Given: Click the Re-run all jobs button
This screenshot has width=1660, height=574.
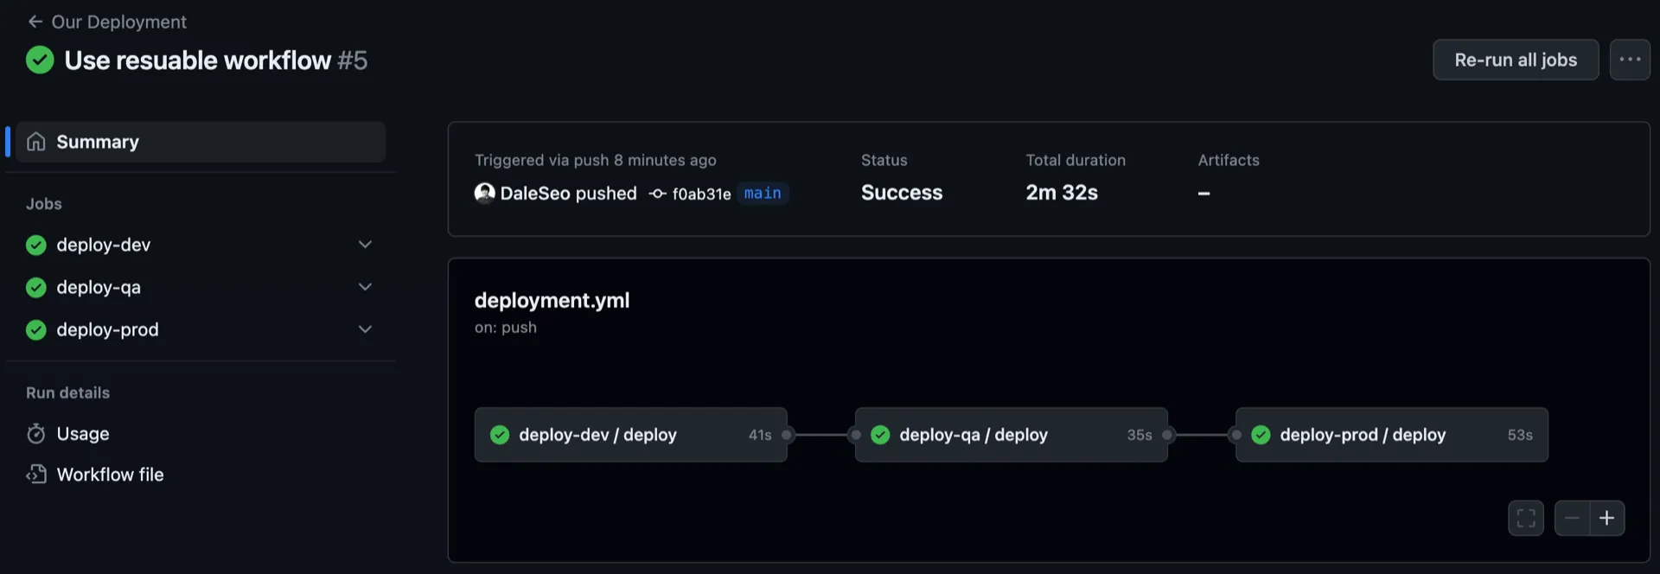Looking at the screenshot, I should (1515, 60).
